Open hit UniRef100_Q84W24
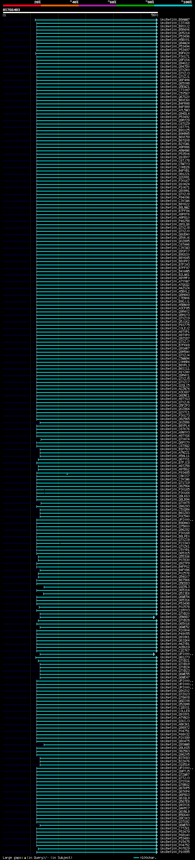The width and height of the screenshot is (195, 860). pyautogui.click(x=175, y=43)
